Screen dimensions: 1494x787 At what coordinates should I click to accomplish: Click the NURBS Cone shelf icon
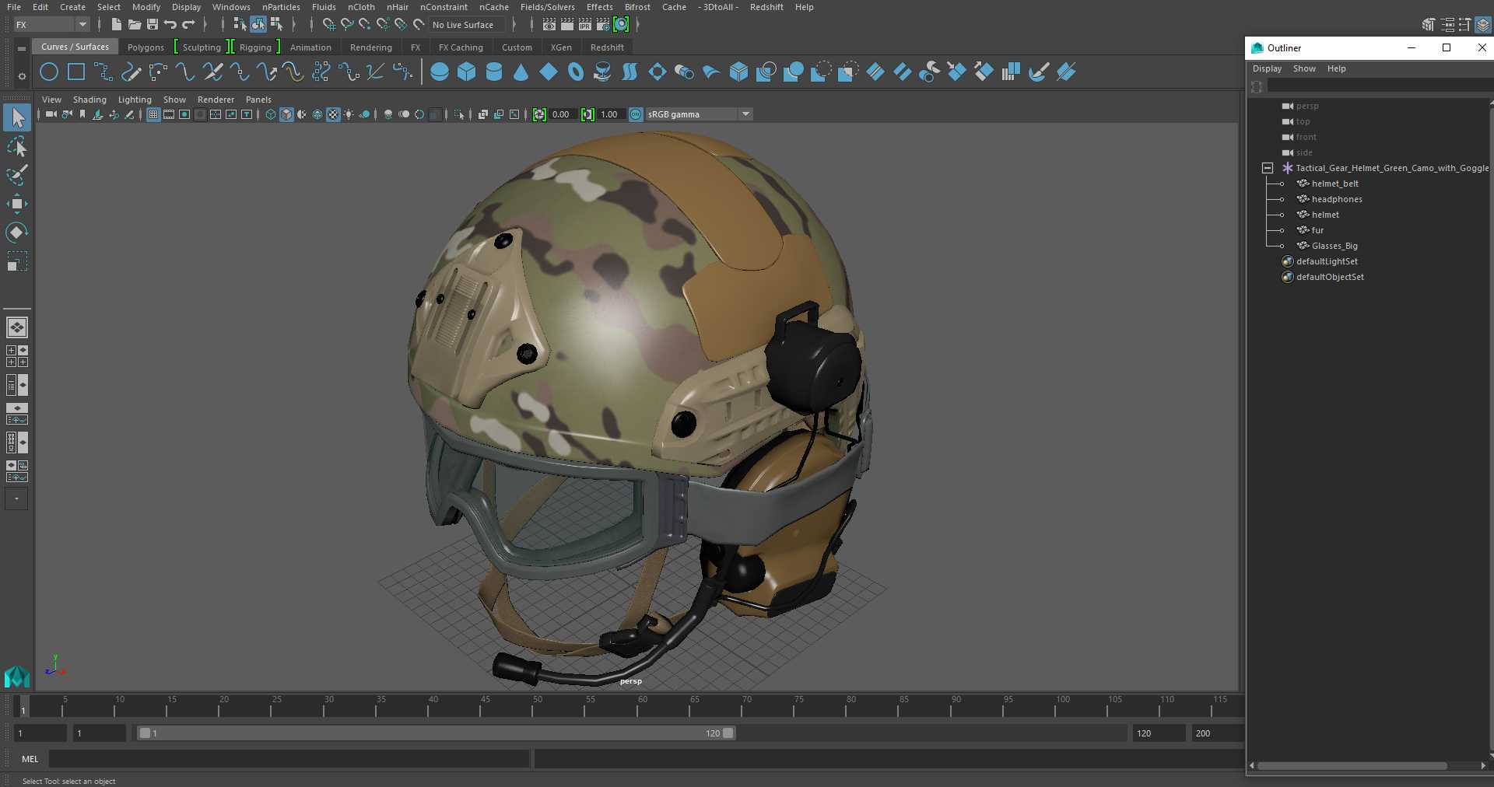pyautogui.click(x=521, y=72)
